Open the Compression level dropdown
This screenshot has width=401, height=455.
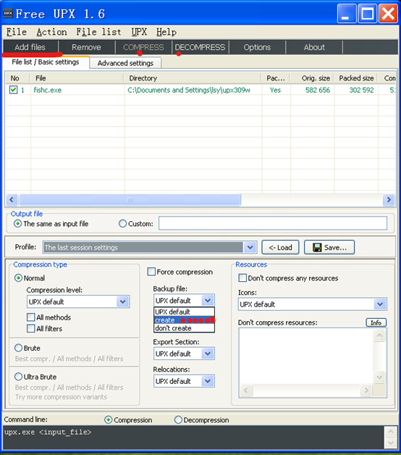(x=123, y=302)
